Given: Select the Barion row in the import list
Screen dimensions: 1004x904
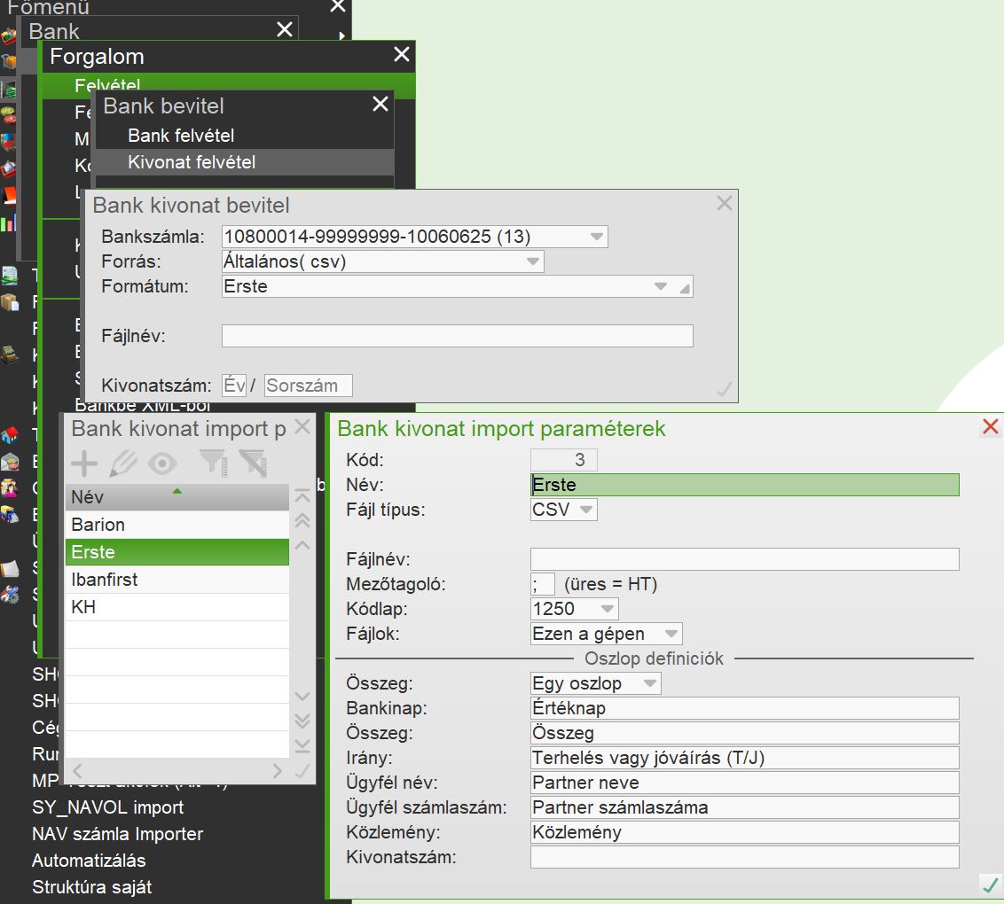Looking at the screenshot, I should coord(176,525).
